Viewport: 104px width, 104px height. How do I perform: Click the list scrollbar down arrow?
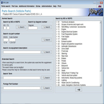pyautogui.click(x=100, y=85)
